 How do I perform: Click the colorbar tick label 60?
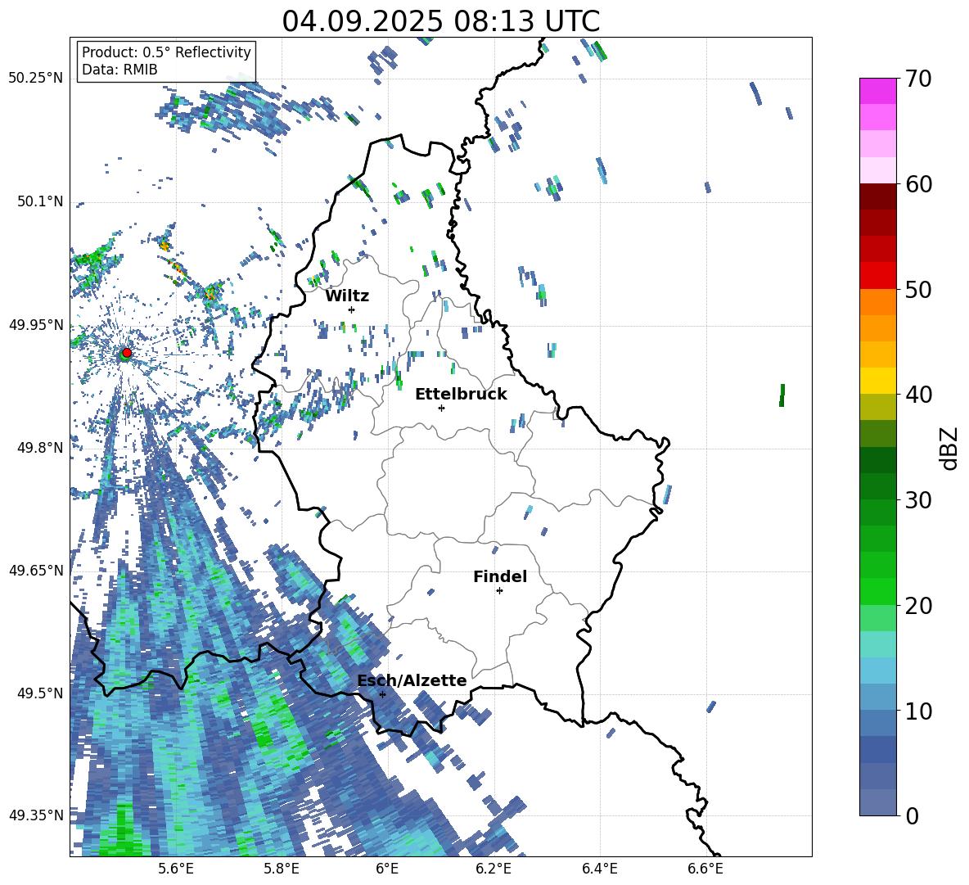click(x=918, y=184)
